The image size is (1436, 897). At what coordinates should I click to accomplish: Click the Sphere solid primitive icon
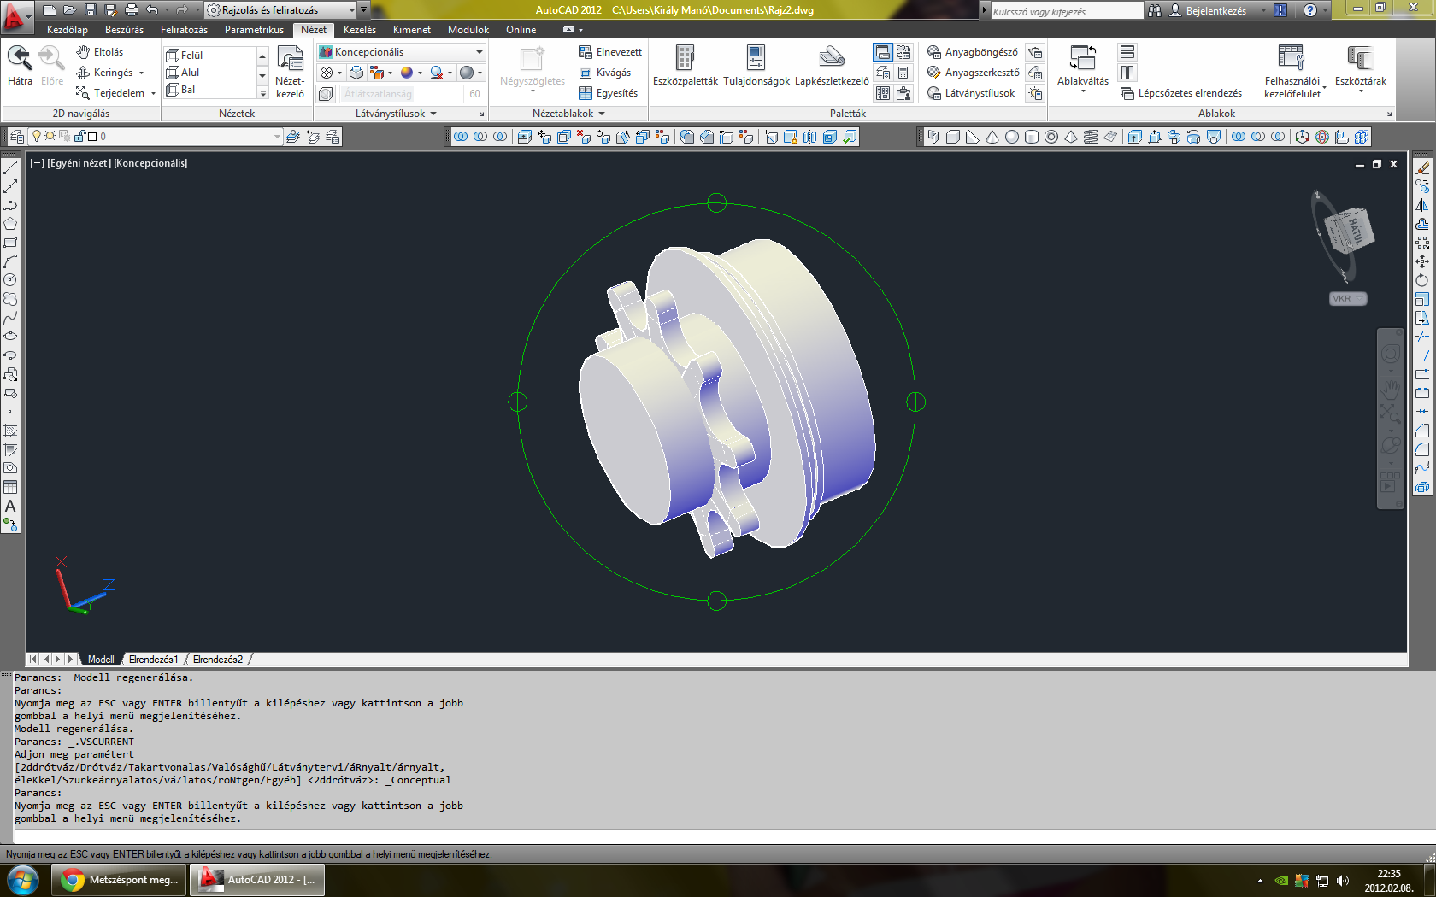(1012, 137)
